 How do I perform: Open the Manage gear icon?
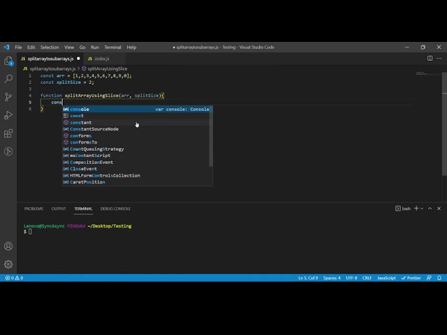pos(8,265)
